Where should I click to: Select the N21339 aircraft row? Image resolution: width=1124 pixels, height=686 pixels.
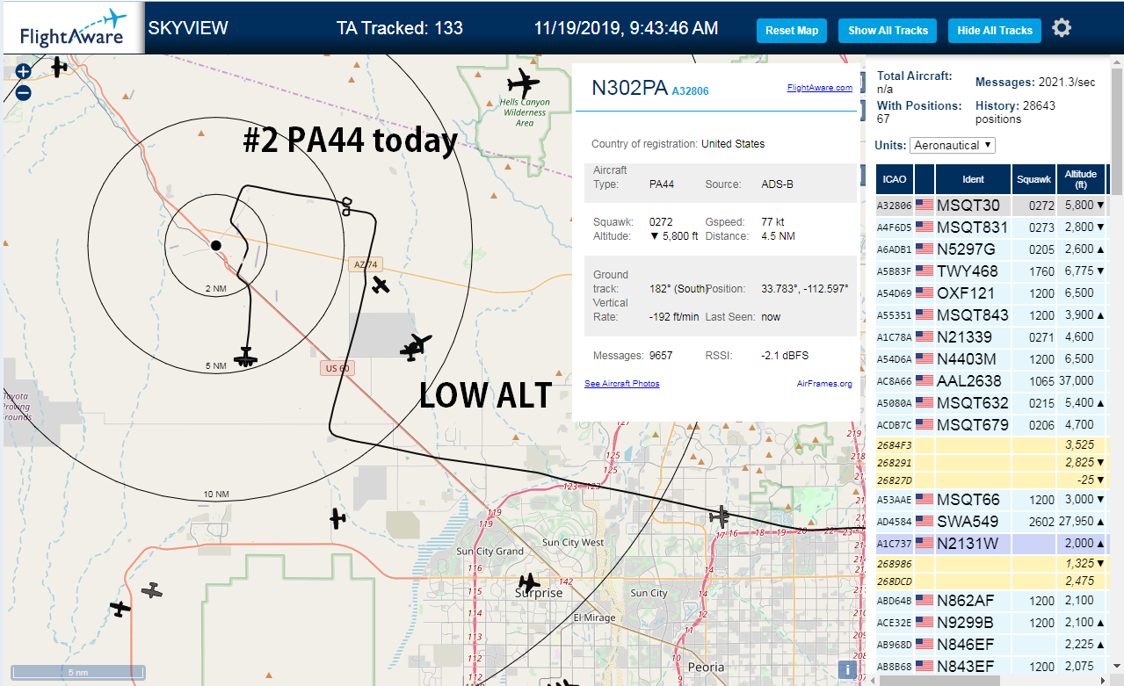pyautogui.click(x=991, y=337)
